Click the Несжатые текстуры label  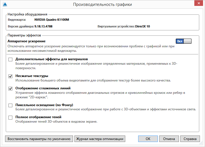[32, 76]
